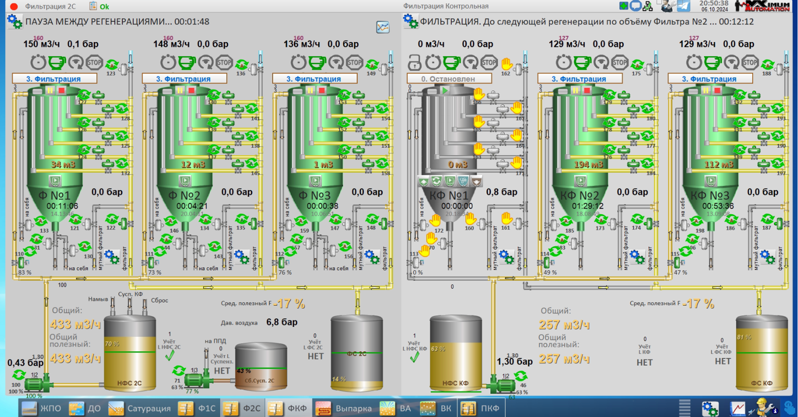Toggle auto mode on valve 149
The width and height of the screenshot is (798, 417).
click(372, 65)
